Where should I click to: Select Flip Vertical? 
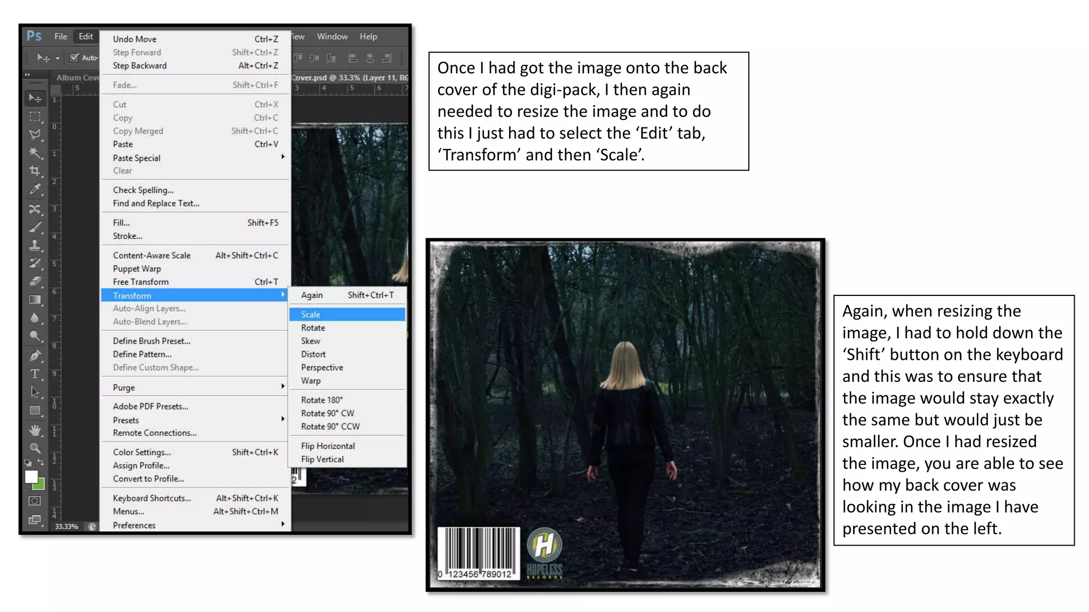pyautogui.click(x=347, y=460)
